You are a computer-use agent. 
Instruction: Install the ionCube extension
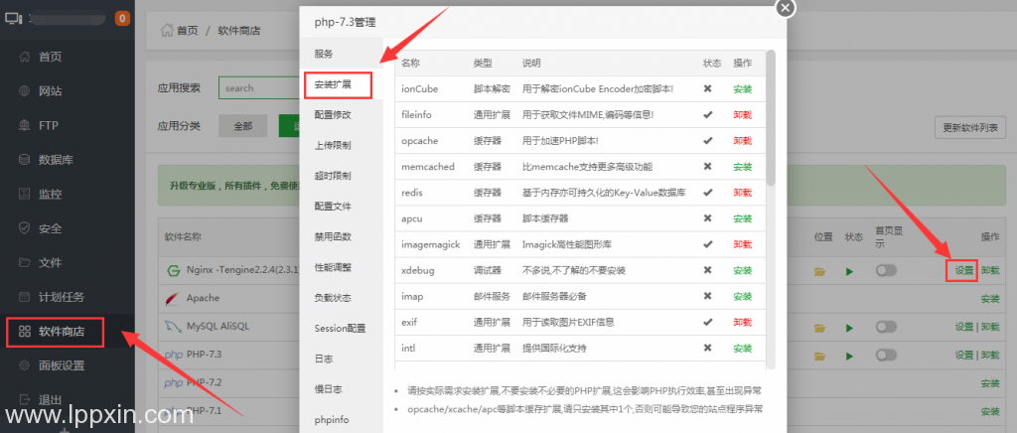pos(742,88)
